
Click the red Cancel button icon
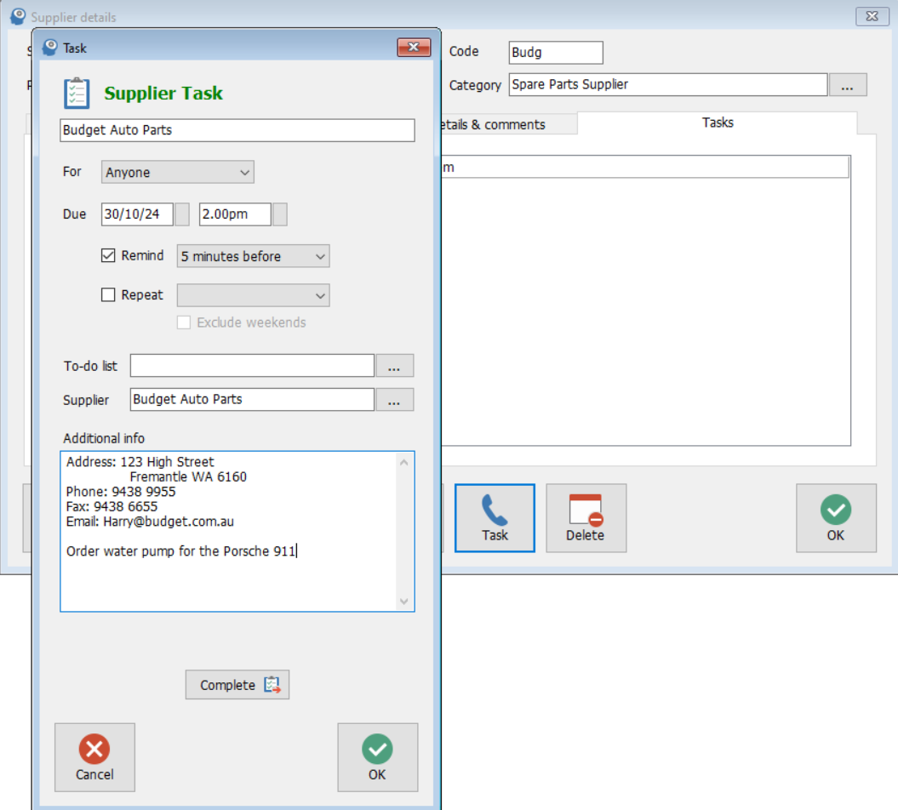pyautogui.click(x=94, y=750)
